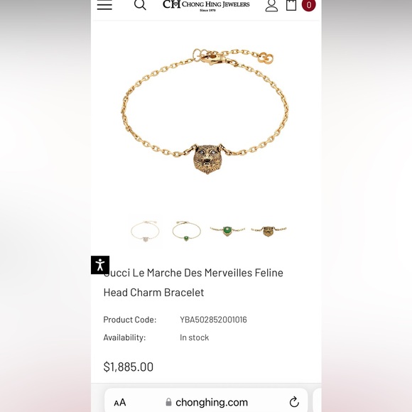Open the AA reader text size menu
The width and height of the screenshot is (412, 412).
pyautogui.click(x=120, y=402)
